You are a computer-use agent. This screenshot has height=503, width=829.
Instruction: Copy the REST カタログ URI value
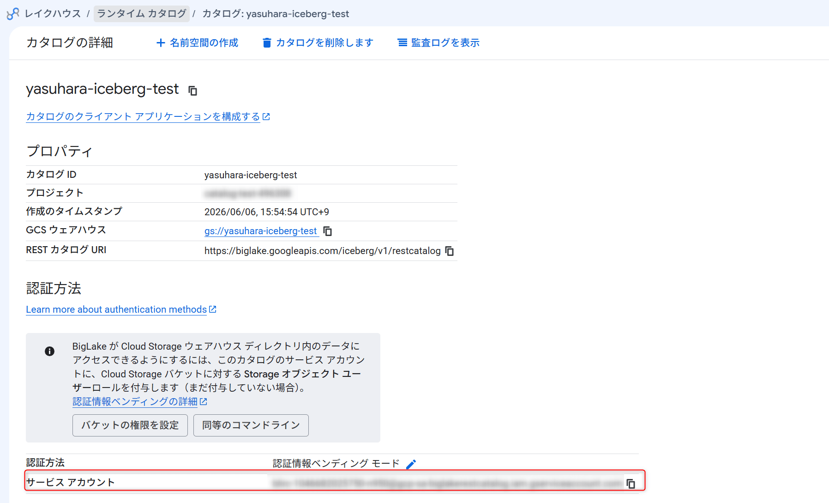[450, 251]
